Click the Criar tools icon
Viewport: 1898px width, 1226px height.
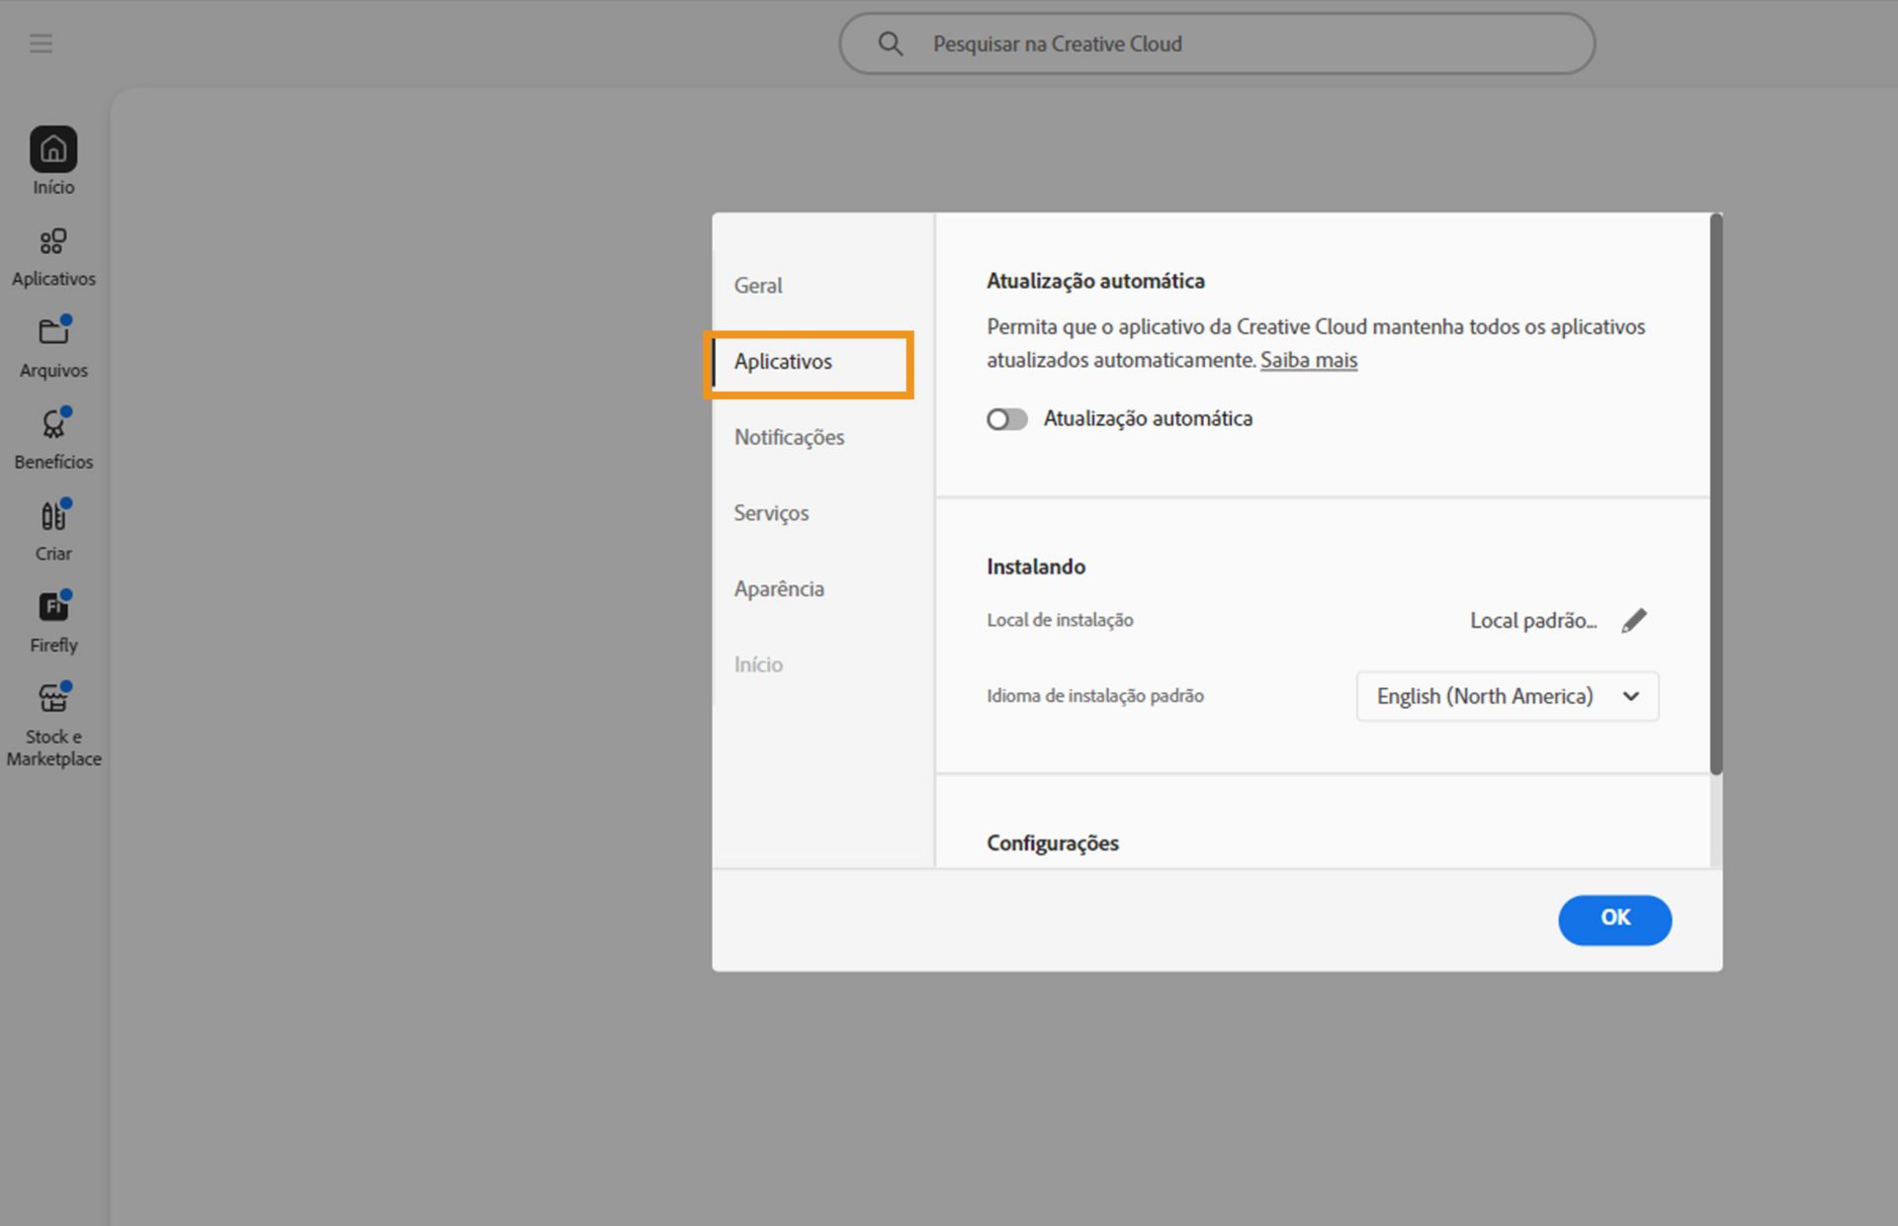point(53,516)
